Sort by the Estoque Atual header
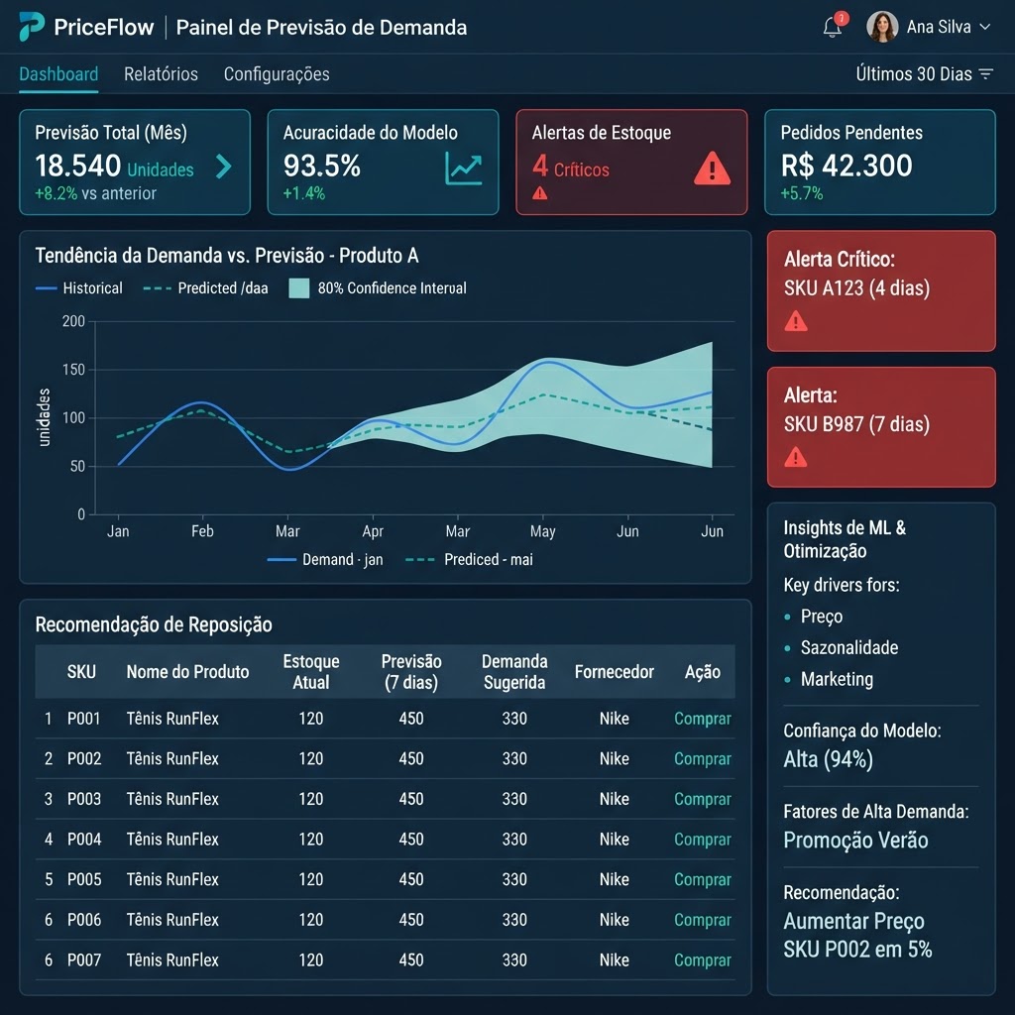 [x=310, y=672]
